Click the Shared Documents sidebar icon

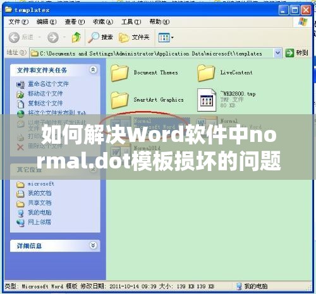(x=20, y=204)
